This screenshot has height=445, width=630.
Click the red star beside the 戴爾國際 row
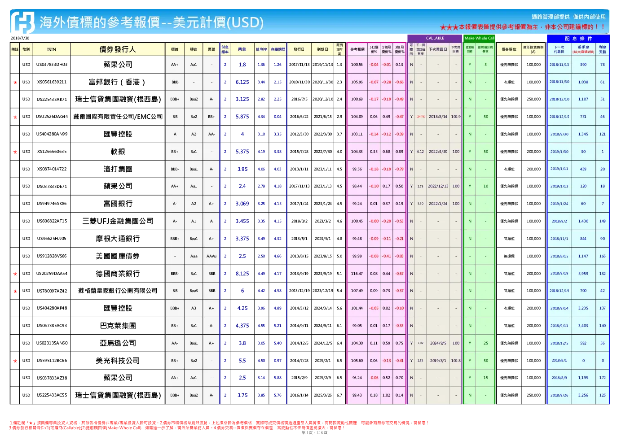tap(15, 118)
